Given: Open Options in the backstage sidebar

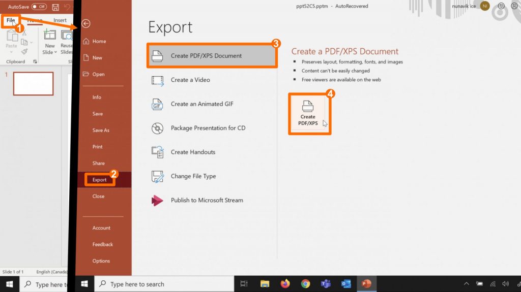Looking at the screenshot, I should [101, 261].
